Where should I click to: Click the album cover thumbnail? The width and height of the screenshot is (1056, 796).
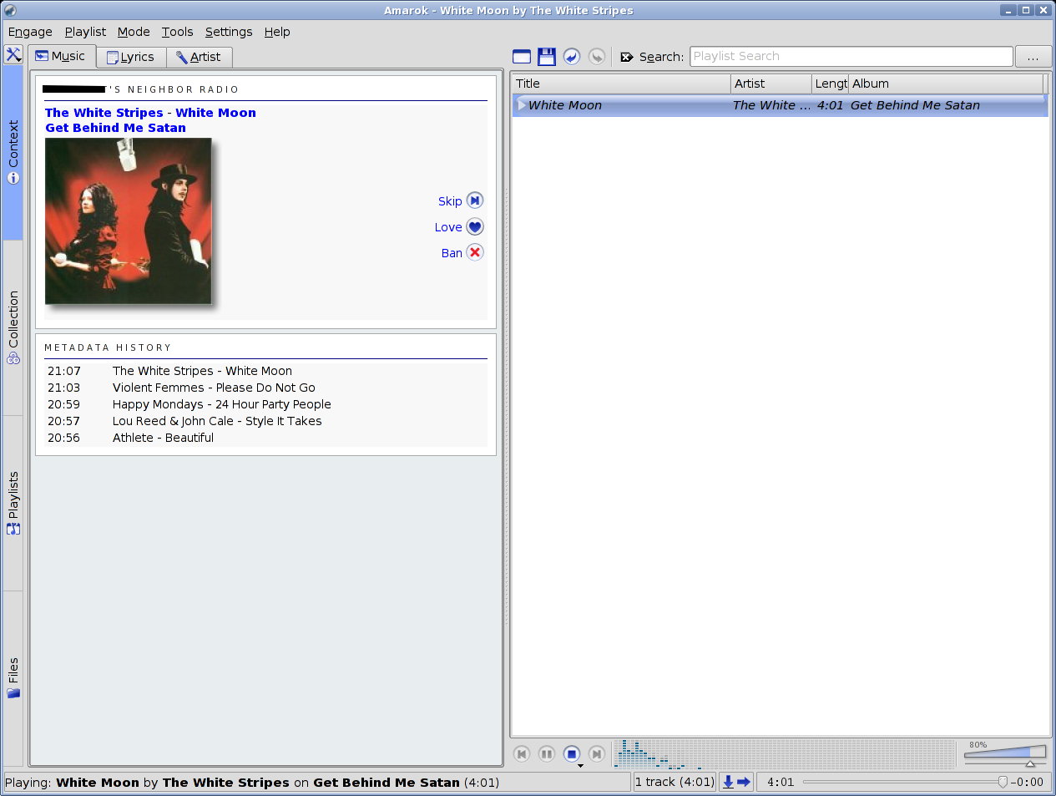tap(129, 221)
